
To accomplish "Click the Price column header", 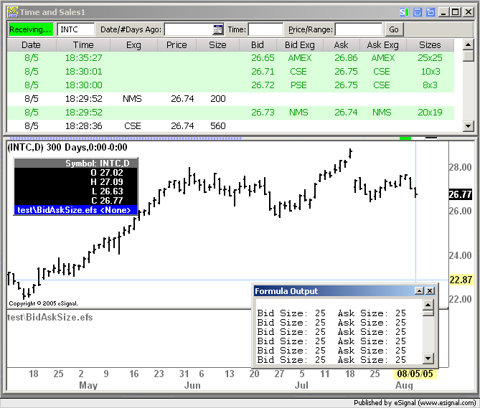I will (177, 45).
